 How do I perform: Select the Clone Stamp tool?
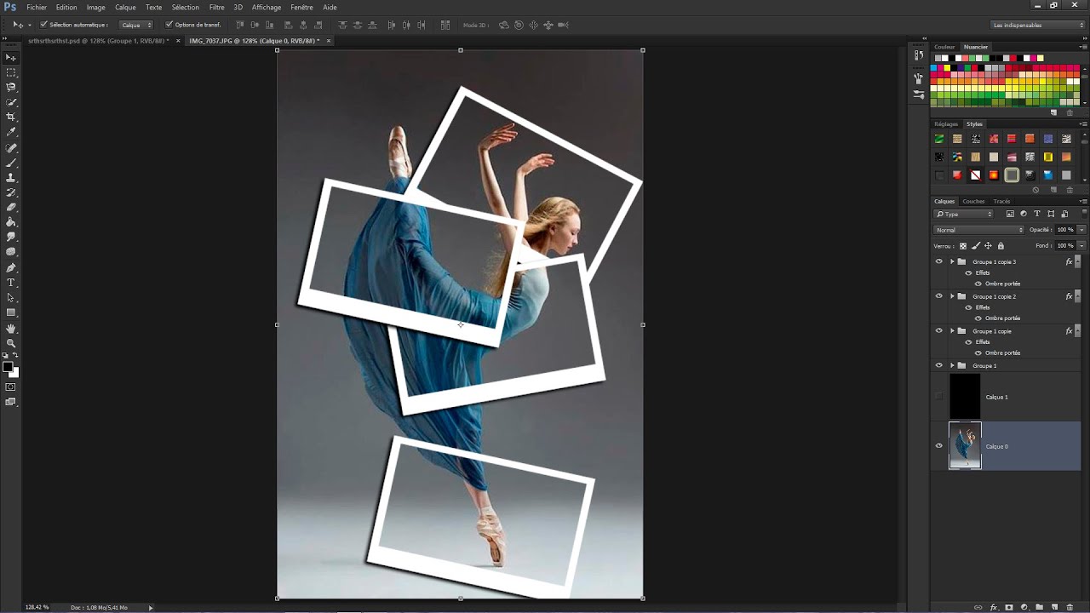pos(11,178)
